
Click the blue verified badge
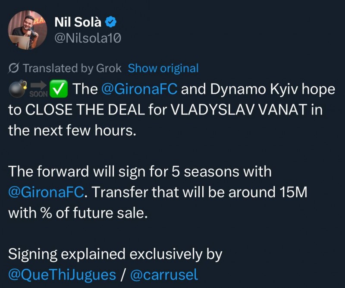click(111, 22)
